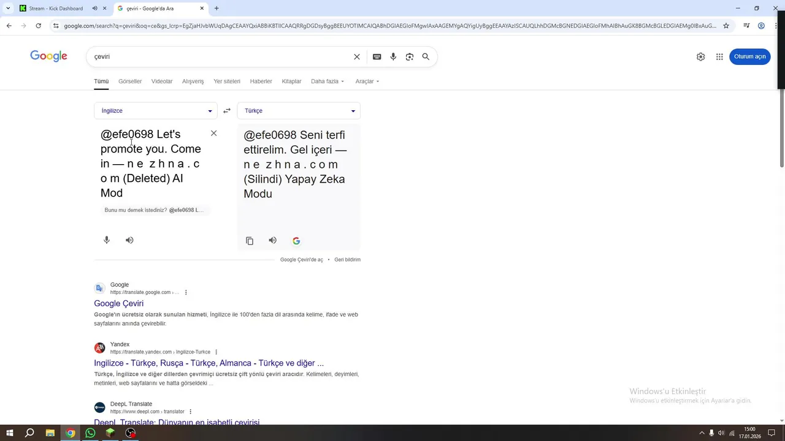Clear the source text in translator
785x441 pixels.
pos(213,133)
